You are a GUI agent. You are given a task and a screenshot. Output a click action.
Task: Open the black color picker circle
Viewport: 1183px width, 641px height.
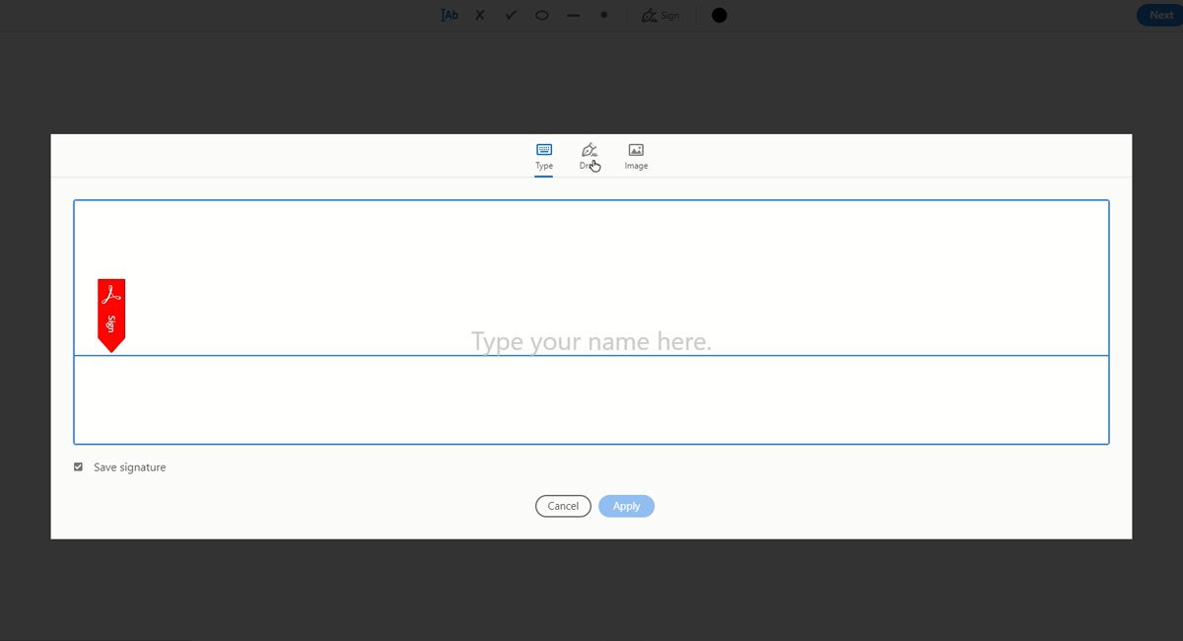click(x=720, y=15)
